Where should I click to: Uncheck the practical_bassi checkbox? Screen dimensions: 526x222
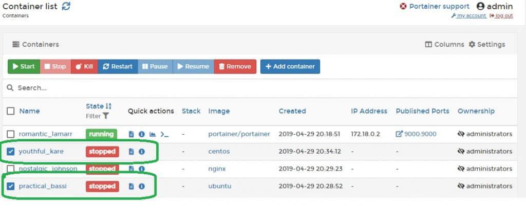[x=11, y=186]
